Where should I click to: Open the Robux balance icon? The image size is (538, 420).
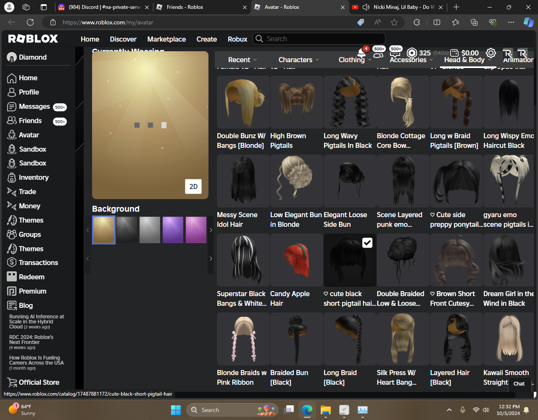tap(412, 53)
